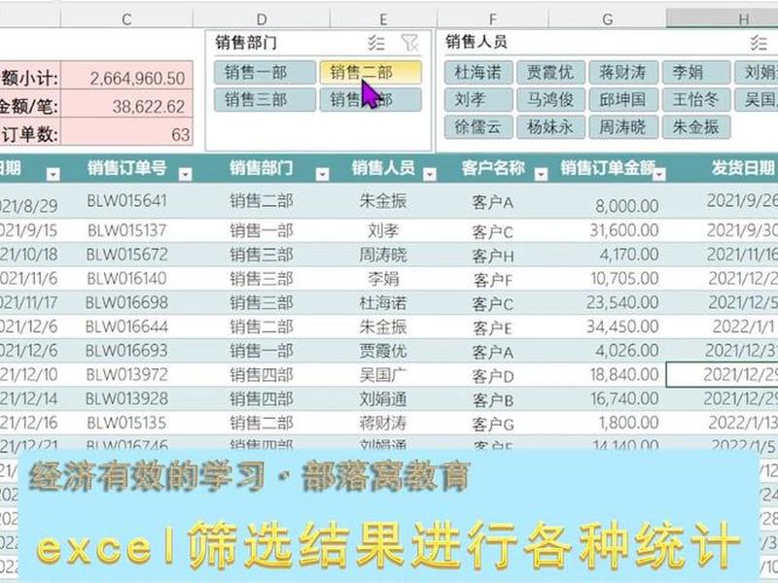Screen dimensions: 778x583
Task: Select column C header
Action: click(x=126, y=18)
